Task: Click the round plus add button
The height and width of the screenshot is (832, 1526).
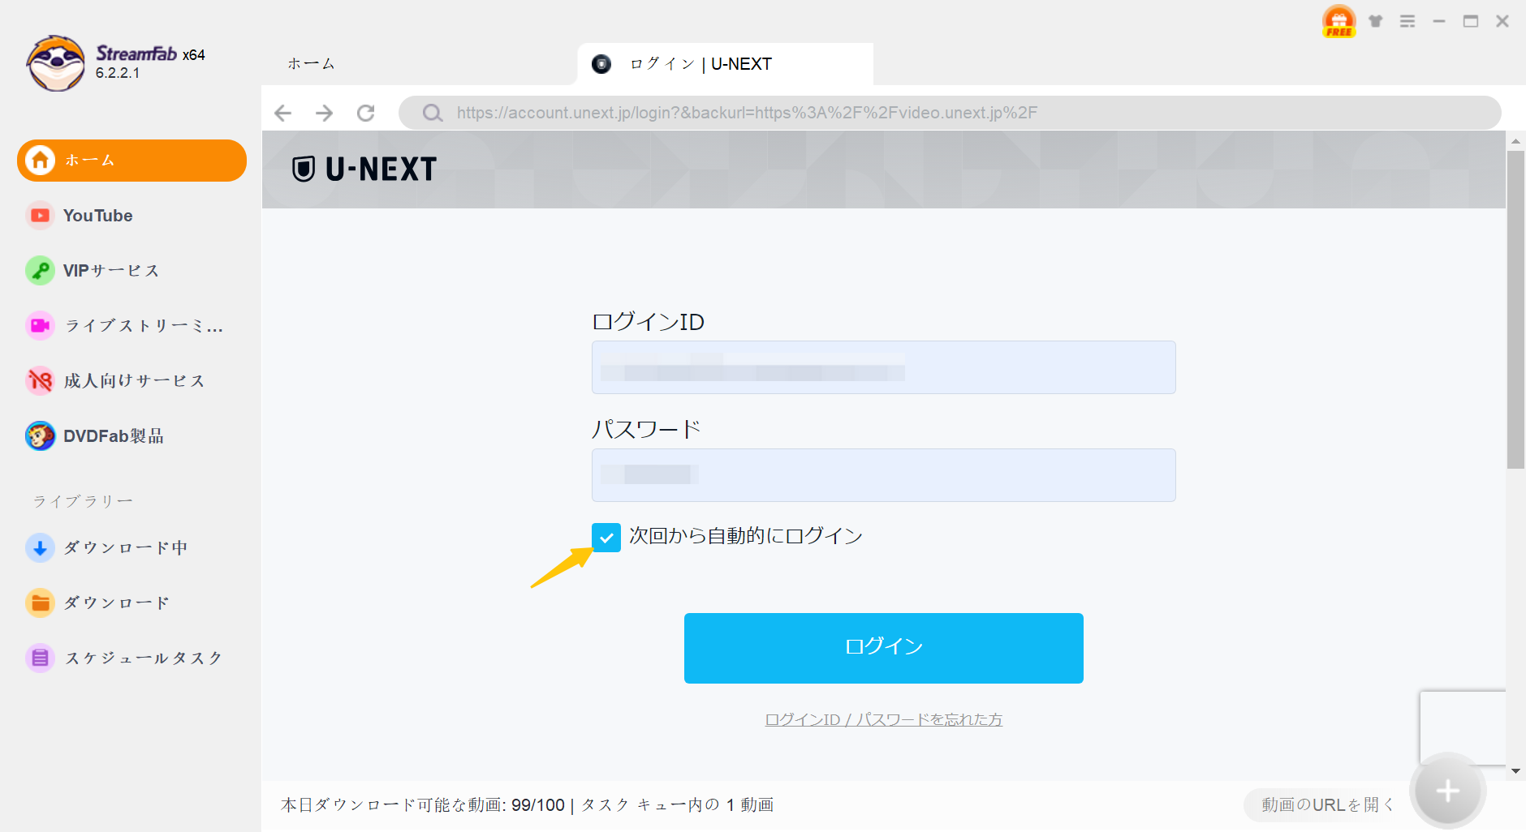Action: [x=1447, y=791]
